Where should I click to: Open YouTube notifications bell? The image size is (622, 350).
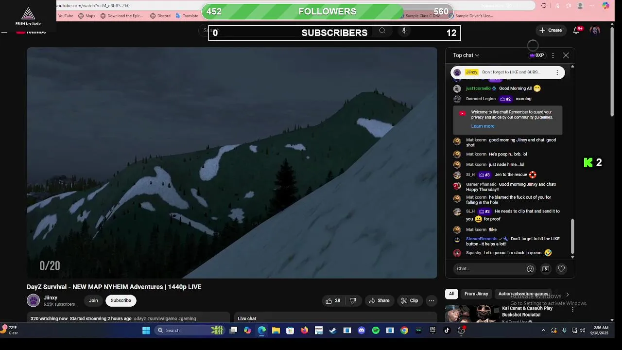tap(576, 30)
